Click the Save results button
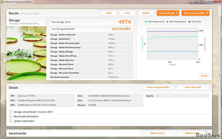The height and width of the screenshot is (139, 222). point(127,13)
